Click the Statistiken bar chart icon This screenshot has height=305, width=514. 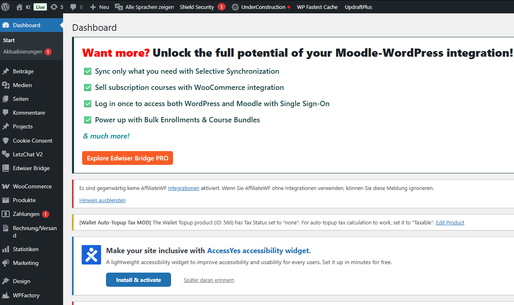pyautogui.click(x=6, y=249)
